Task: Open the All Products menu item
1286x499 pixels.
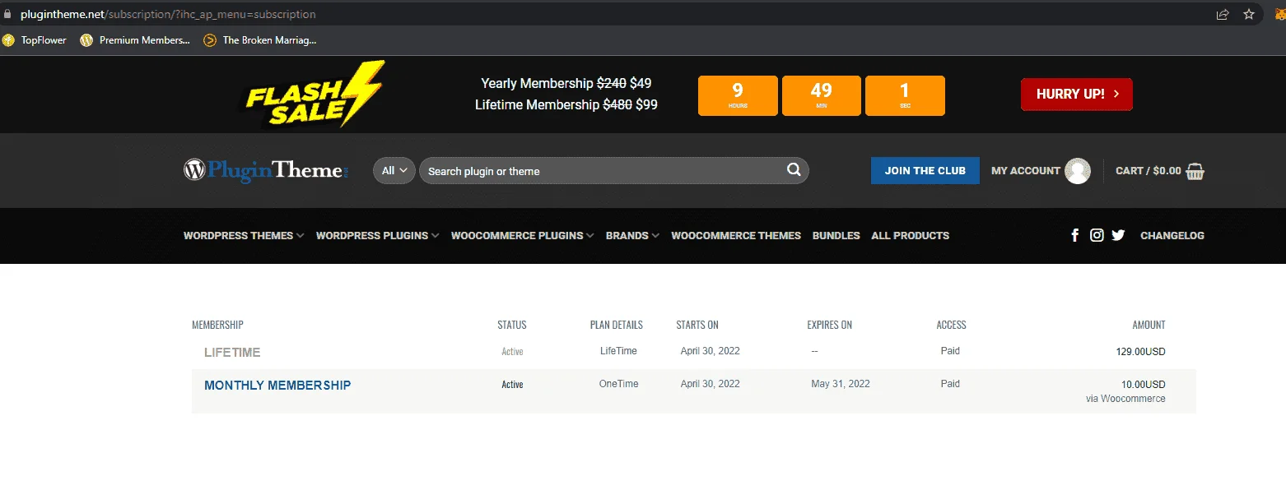Action: (x=911, y=236)
